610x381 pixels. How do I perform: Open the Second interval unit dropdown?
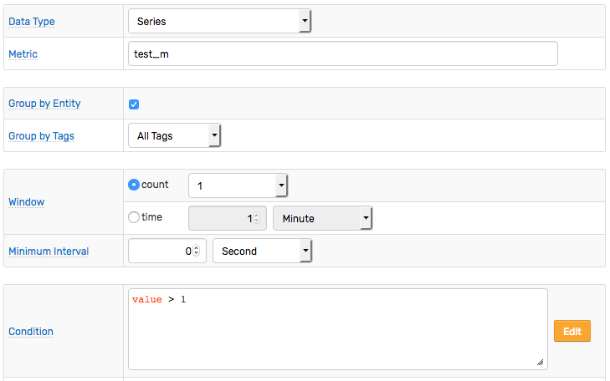262,251
